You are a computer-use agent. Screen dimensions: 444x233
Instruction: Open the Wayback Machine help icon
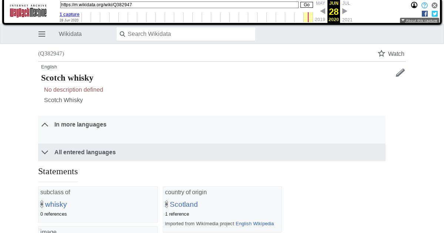tap(425, 5)
